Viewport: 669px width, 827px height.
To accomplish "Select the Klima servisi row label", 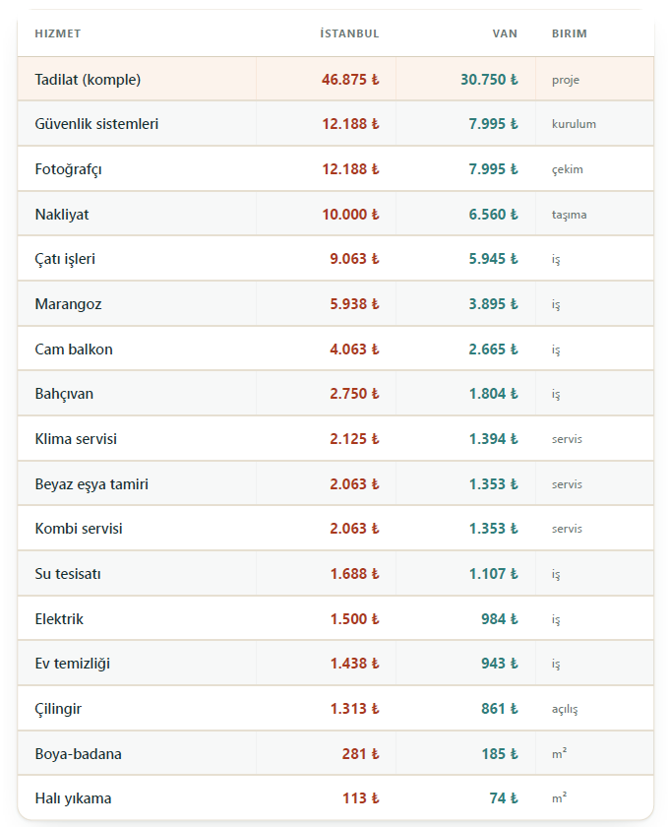I will [76, 439].
